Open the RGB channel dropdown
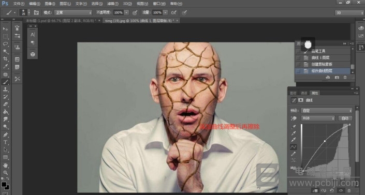This screenshot has height=195, width=365. 318,118
